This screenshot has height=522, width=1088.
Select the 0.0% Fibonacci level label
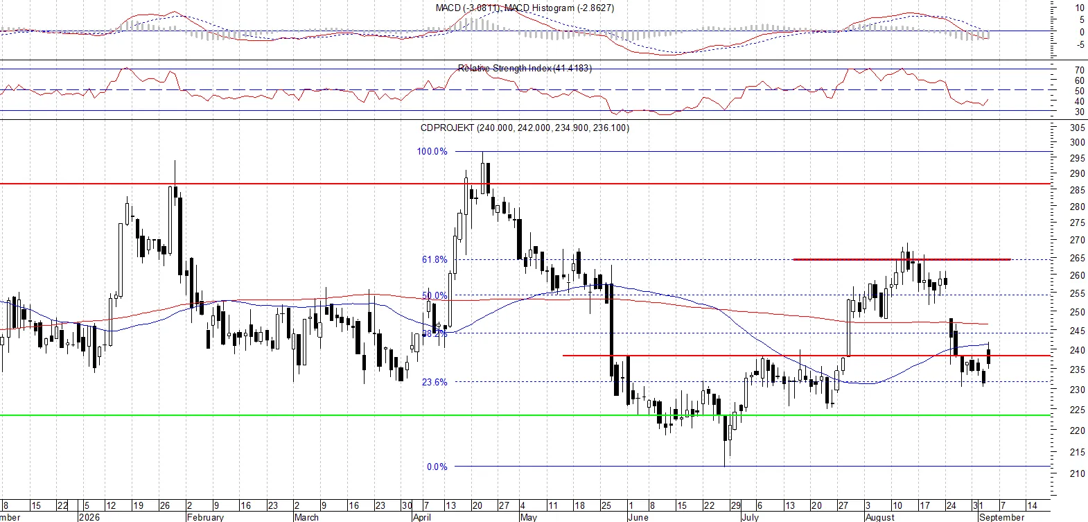(437, 467)
